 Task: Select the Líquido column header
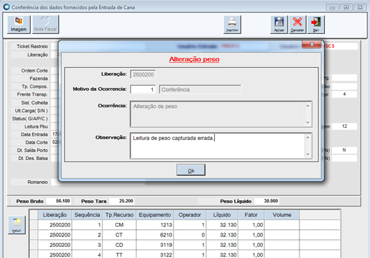point(222,215)
